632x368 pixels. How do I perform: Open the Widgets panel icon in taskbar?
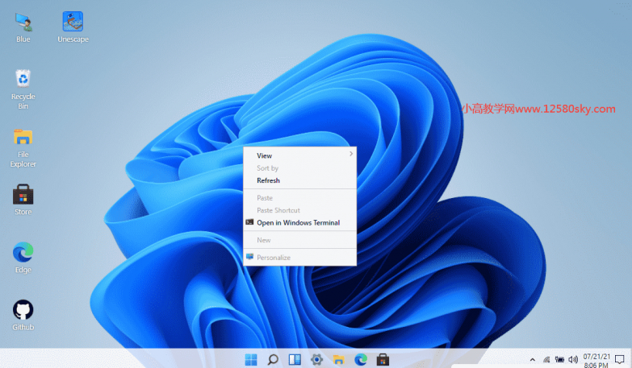pyautogui.click(x=295, y=359)
